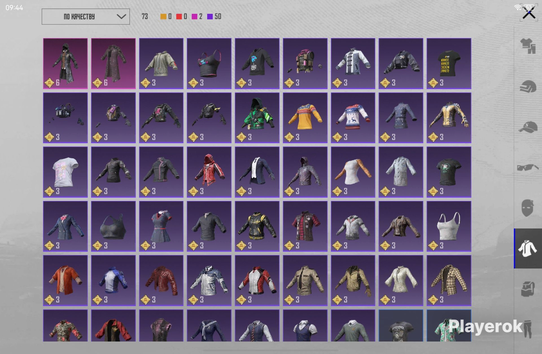Select the tan plaid flannel shirt
The image size is (542, 354).
[x=449, y=281]
